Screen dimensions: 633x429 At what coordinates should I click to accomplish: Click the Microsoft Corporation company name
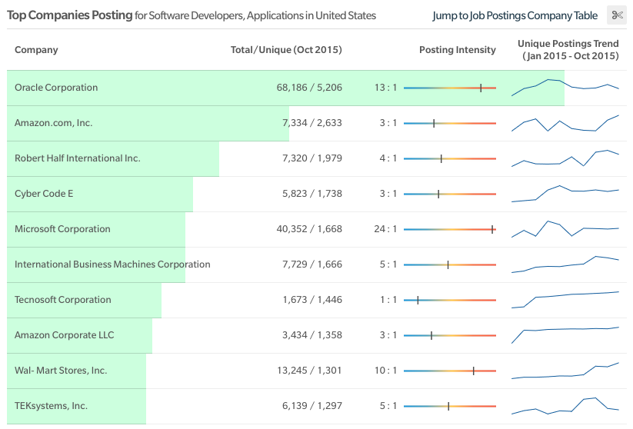point(62,229)
